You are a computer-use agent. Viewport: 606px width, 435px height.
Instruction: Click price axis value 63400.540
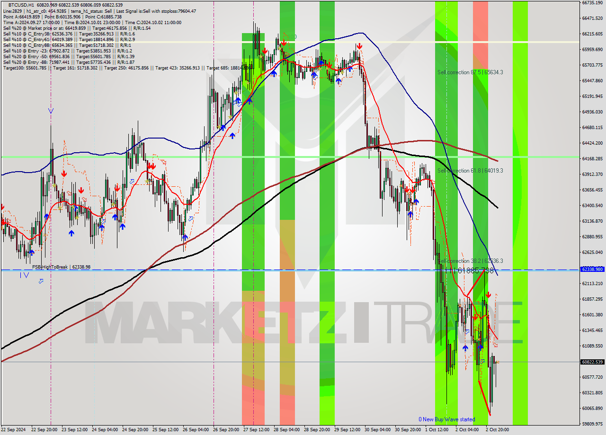tap(592, 206)
